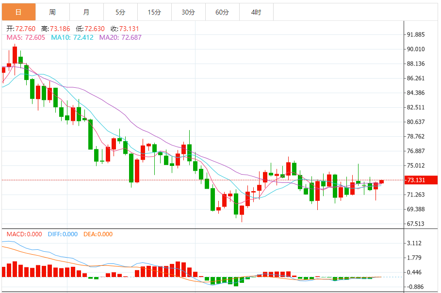Click the MA20: 72.687 indicator label
Viewport: 441px width, 293px height.
pyautogui.click(x=120, y=38)
